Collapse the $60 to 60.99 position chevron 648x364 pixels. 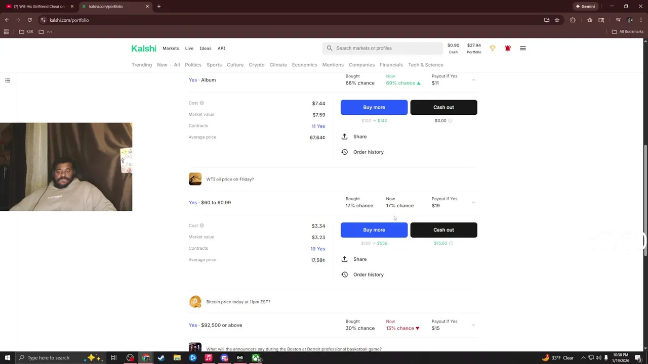point(473,202)
